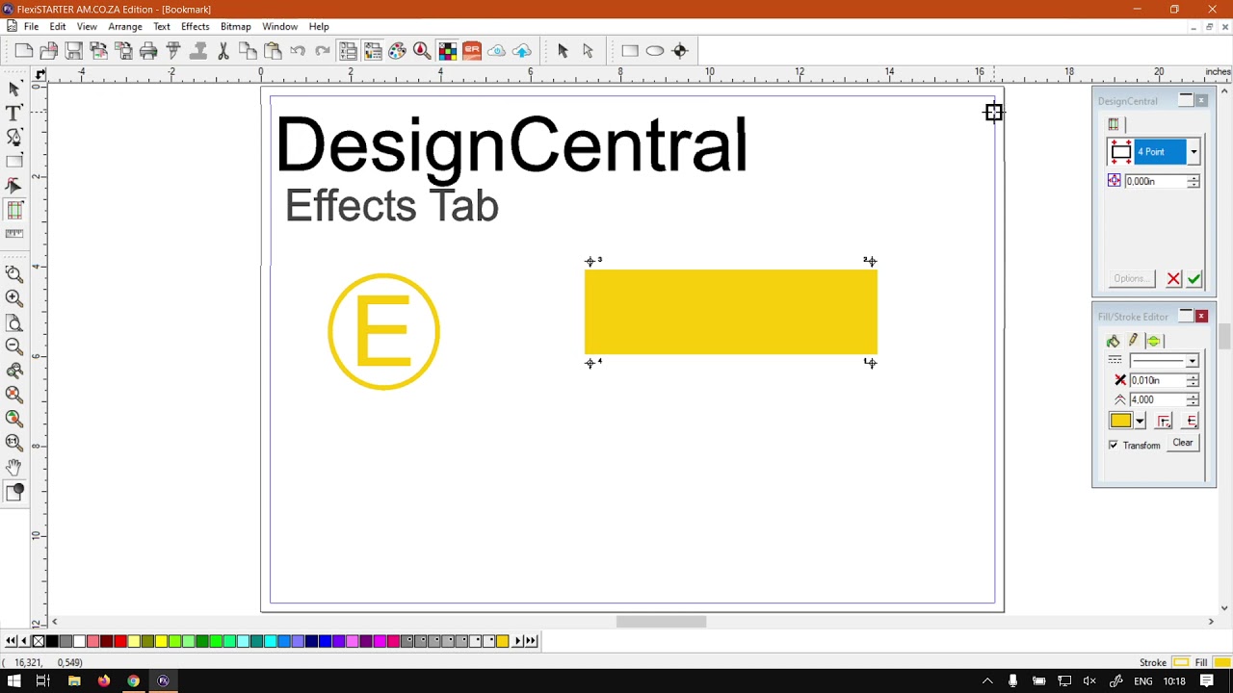Viewport: 1233px width, 693px height.
Task: Click the red X cancel button
Action: 1173,279
